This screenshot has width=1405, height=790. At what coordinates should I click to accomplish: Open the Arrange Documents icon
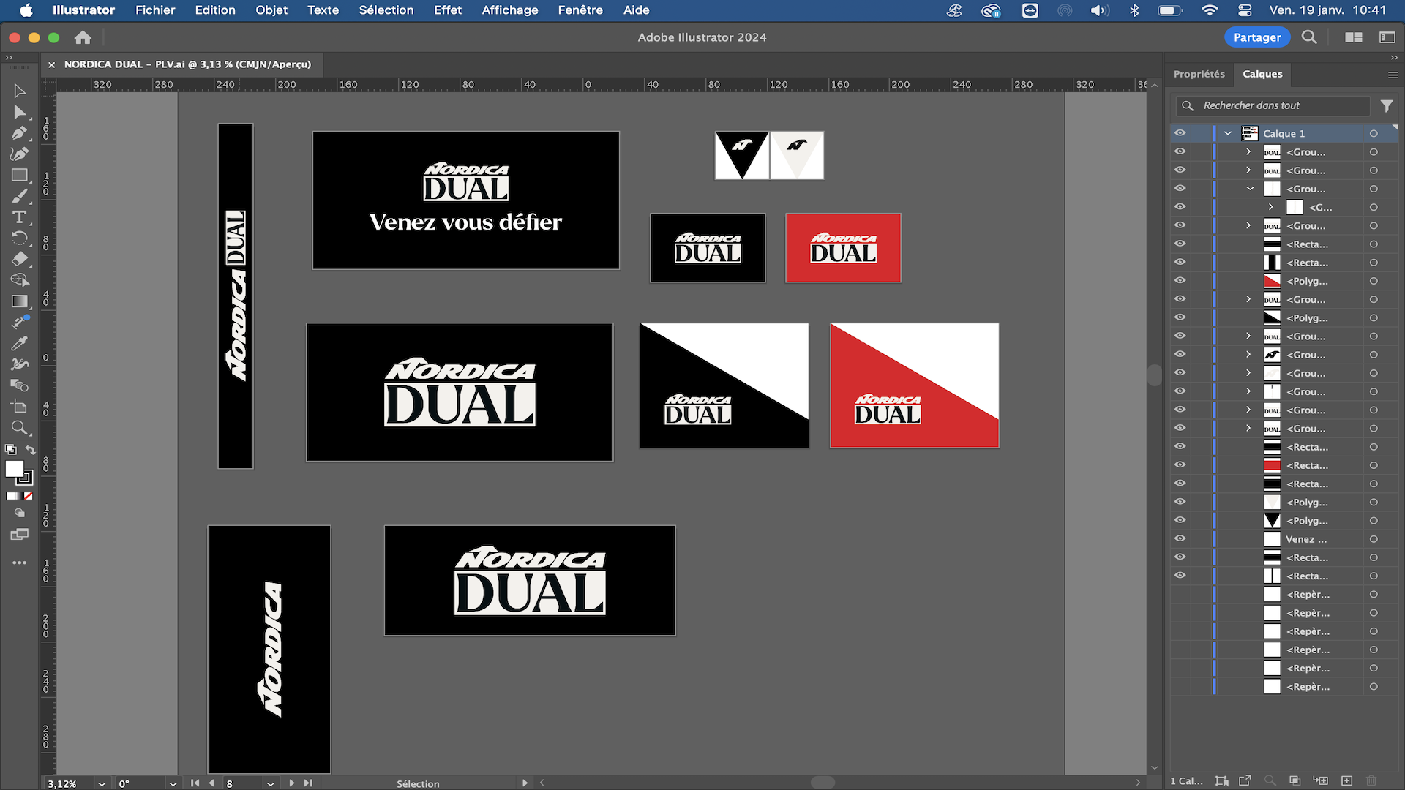point(1354,37)
